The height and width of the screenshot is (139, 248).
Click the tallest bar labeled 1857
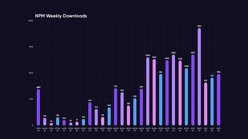199,77
